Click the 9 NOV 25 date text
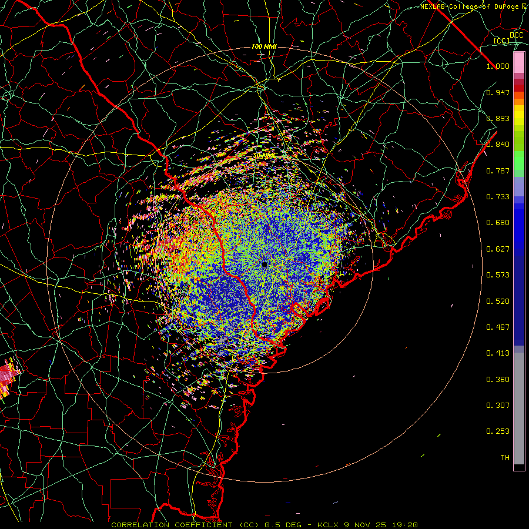Viewport: 529px width, 529px height. (365, 525)
